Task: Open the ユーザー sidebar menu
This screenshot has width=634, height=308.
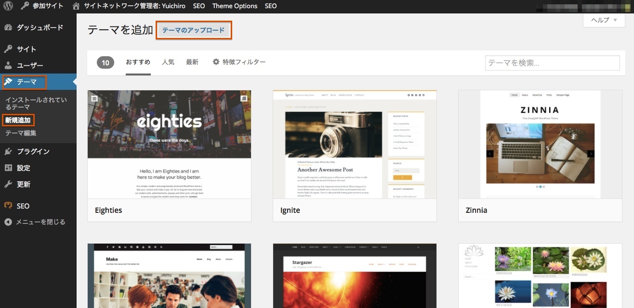Action: [30, 65]
